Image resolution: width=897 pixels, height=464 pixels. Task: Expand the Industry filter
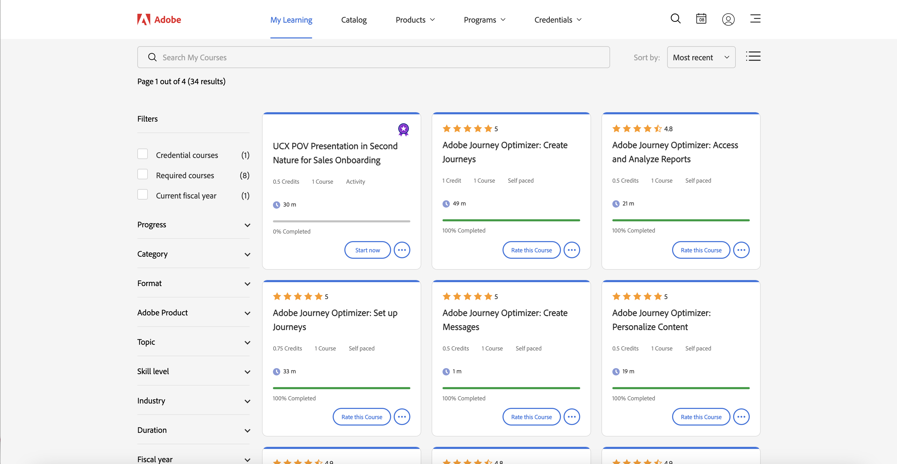click(194, 401)
